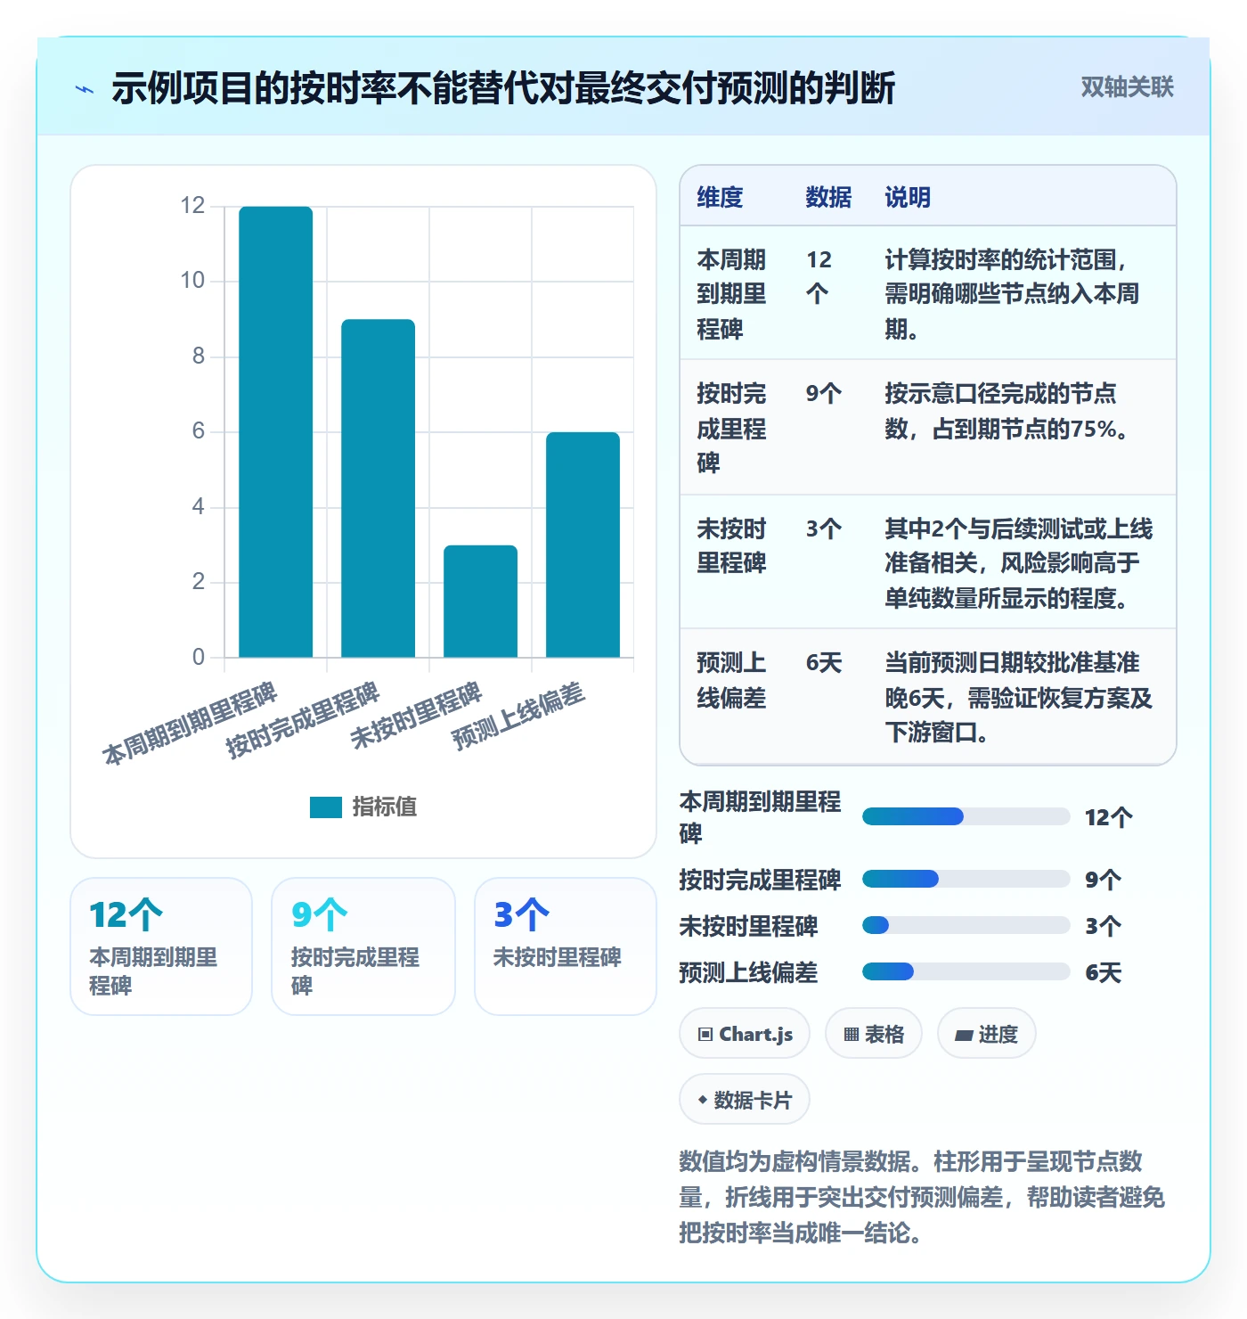
Task: Select the 数据卡片 tag chip
Action: [x=745, y=1100]
